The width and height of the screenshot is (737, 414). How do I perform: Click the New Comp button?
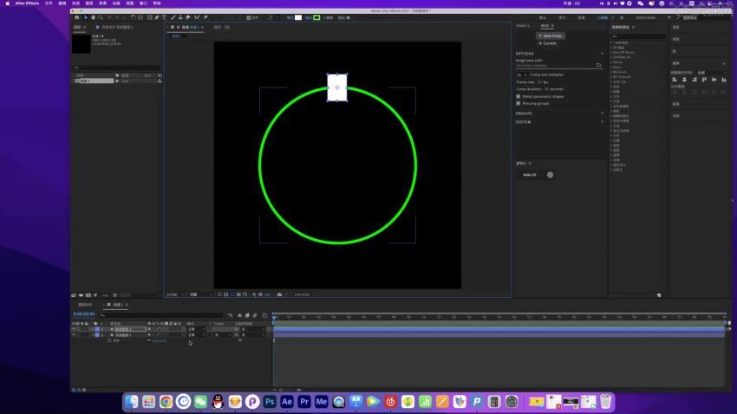click(551, 36)
